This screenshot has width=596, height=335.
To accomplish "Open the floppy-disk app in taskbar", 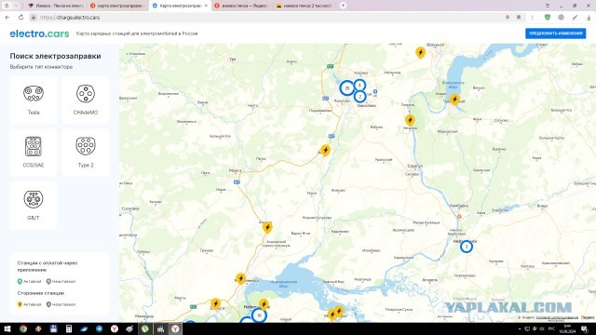I will tap(54, 328).
